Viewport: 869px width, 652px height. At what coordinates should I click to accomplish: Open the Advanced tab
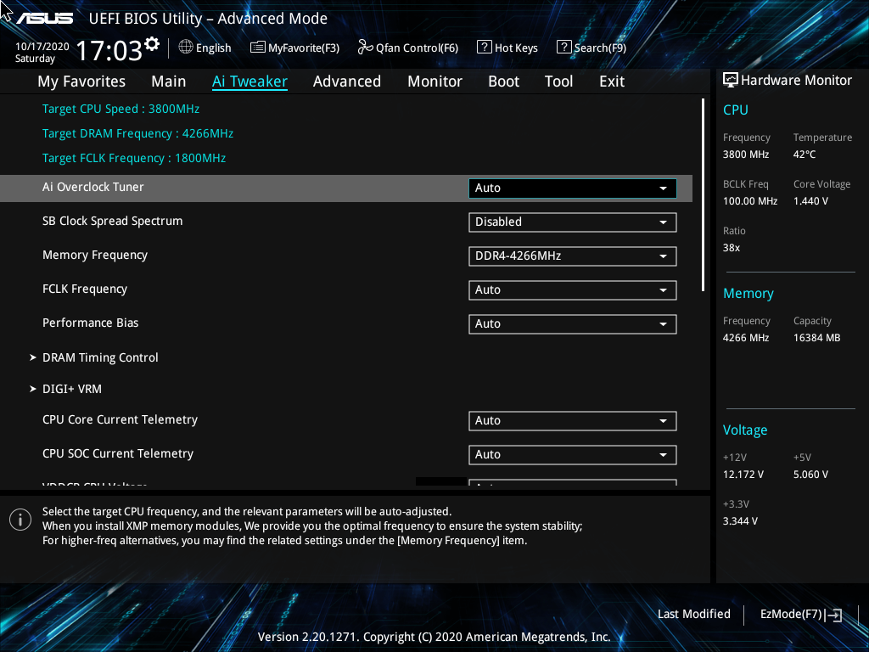(347, 81)
